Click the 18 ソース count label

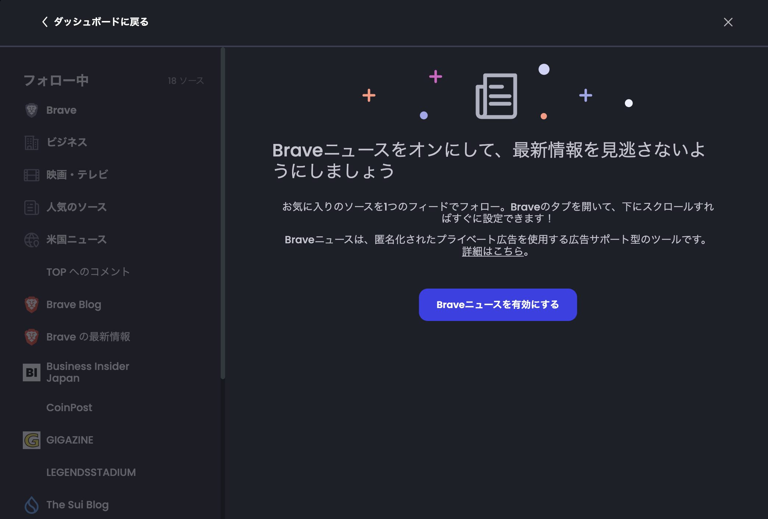point(186,81)
